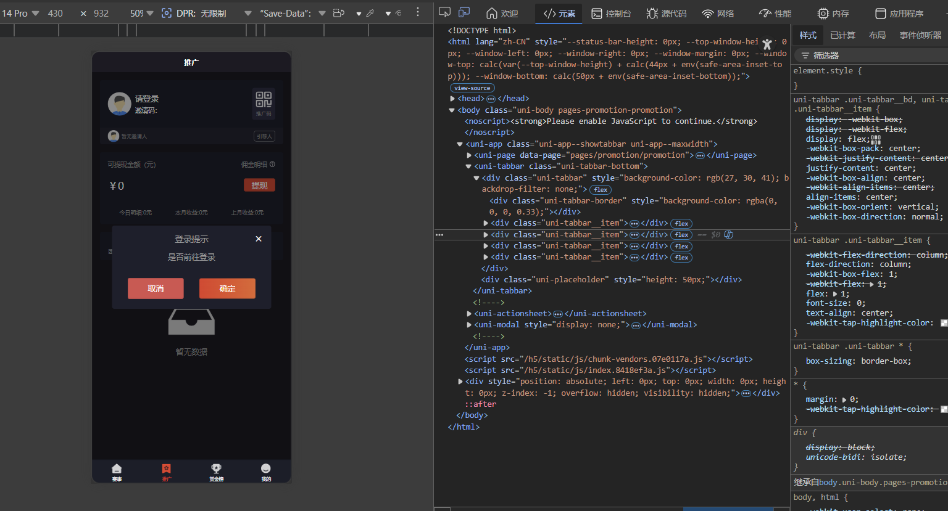Tap the home events icon in tabbar
The height and width of the screenshot is (511, 948).
117,469
